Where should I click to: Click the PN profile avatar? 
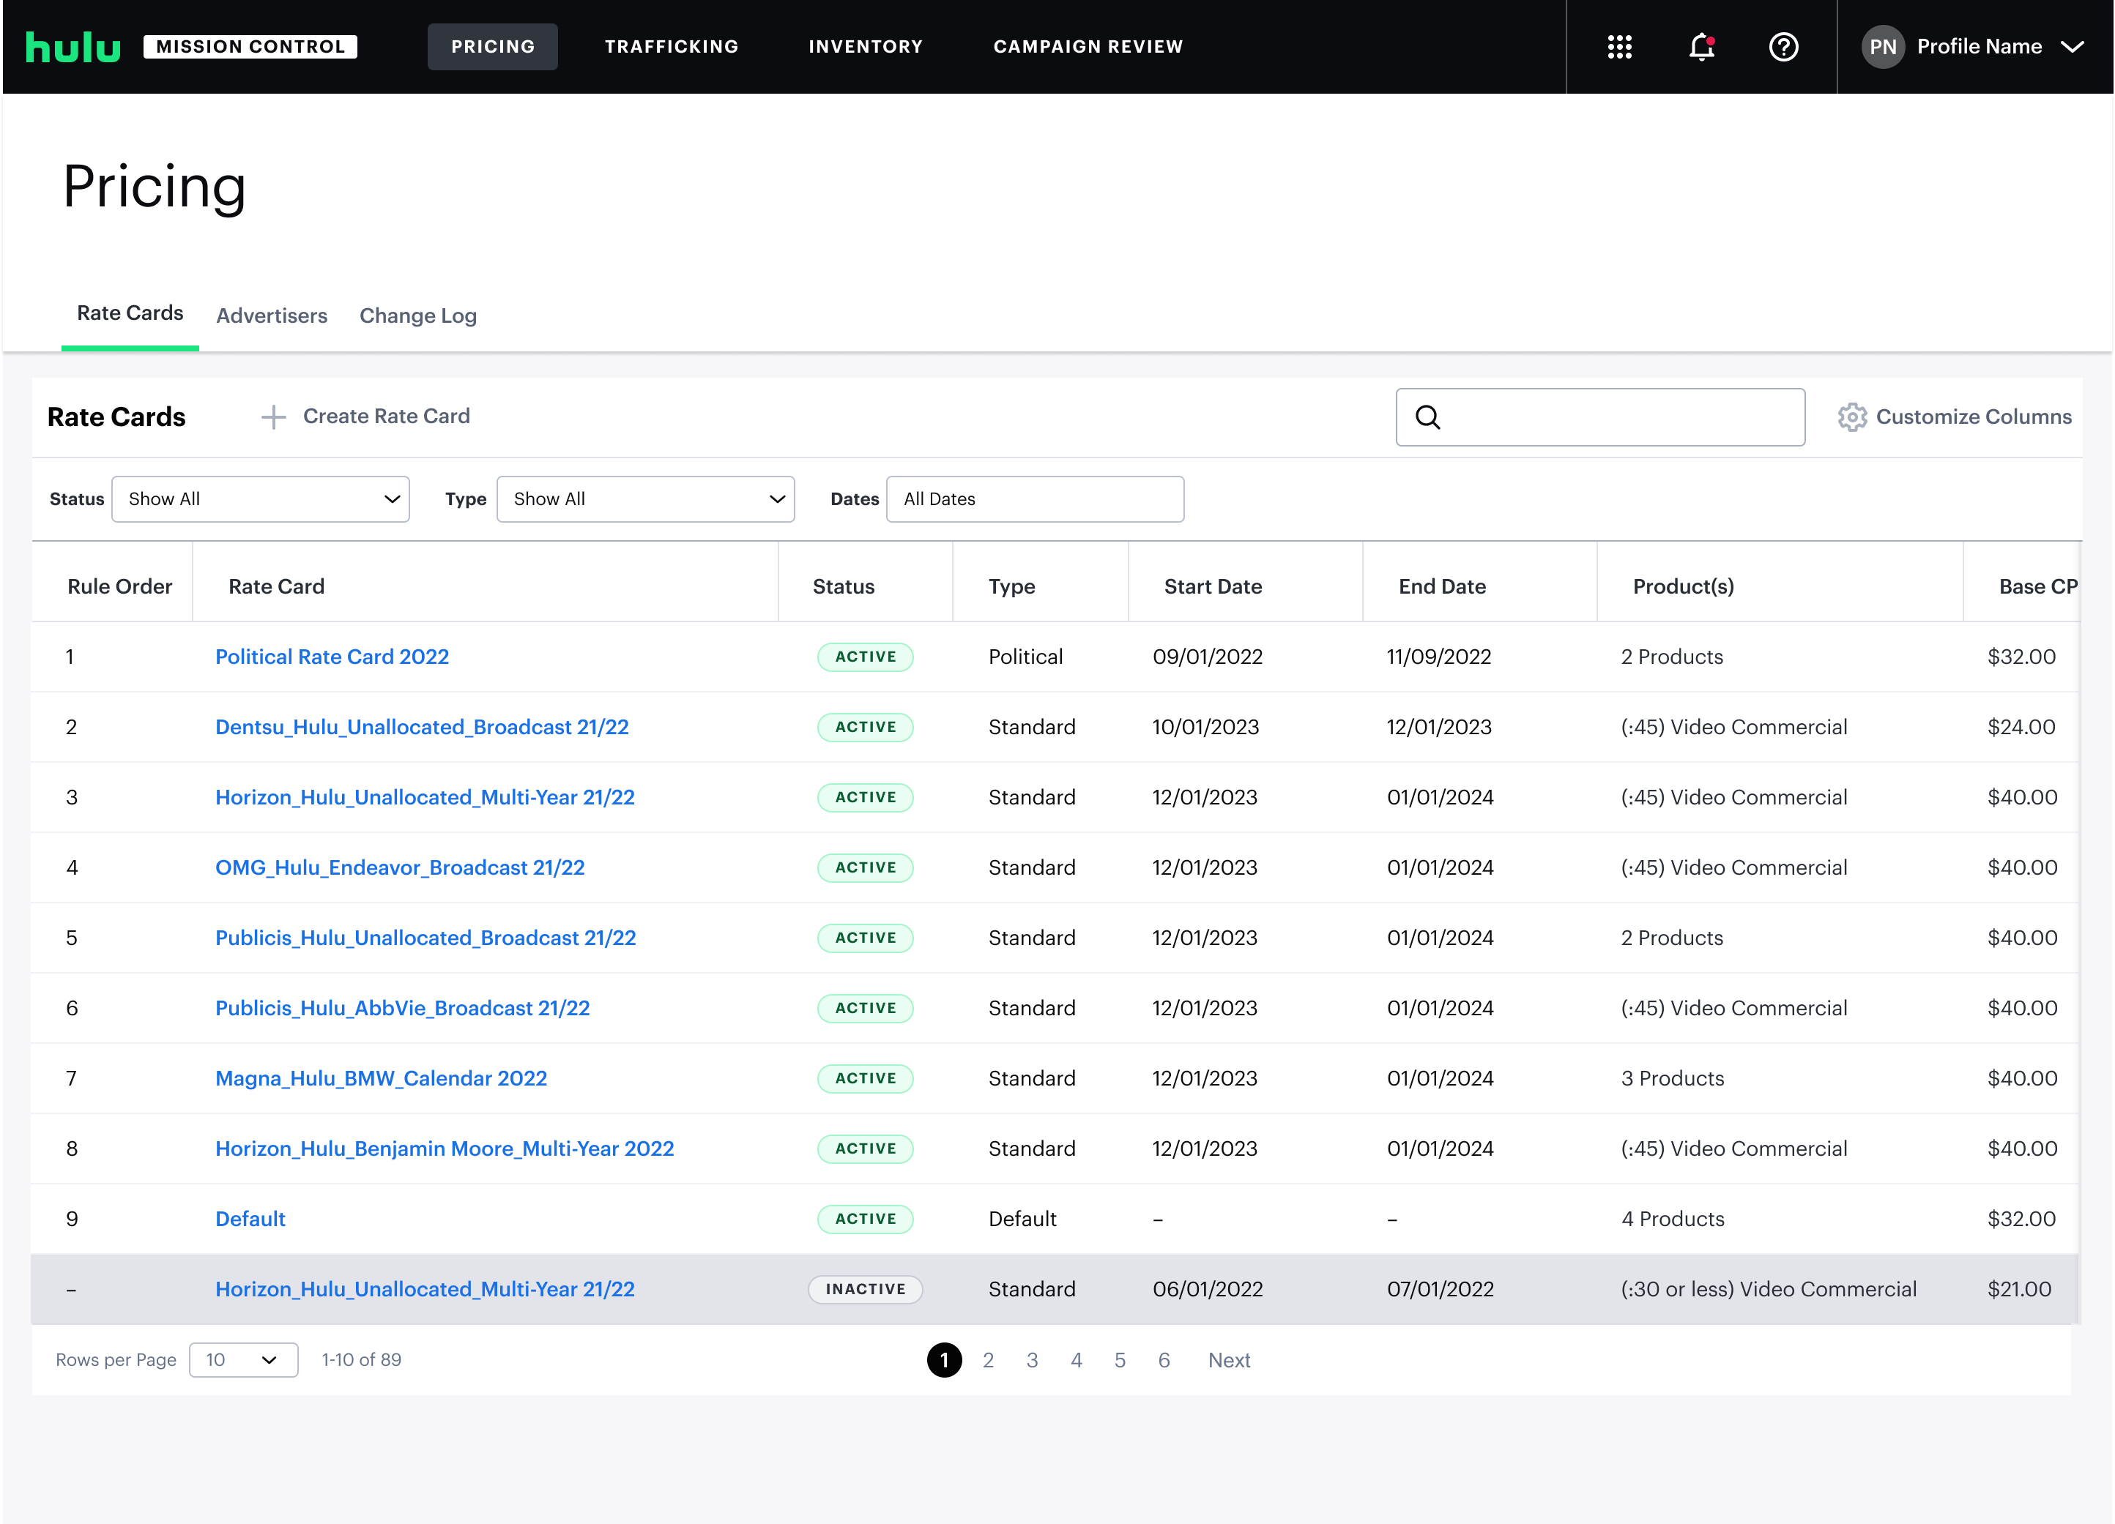(x=1882, y=47)
